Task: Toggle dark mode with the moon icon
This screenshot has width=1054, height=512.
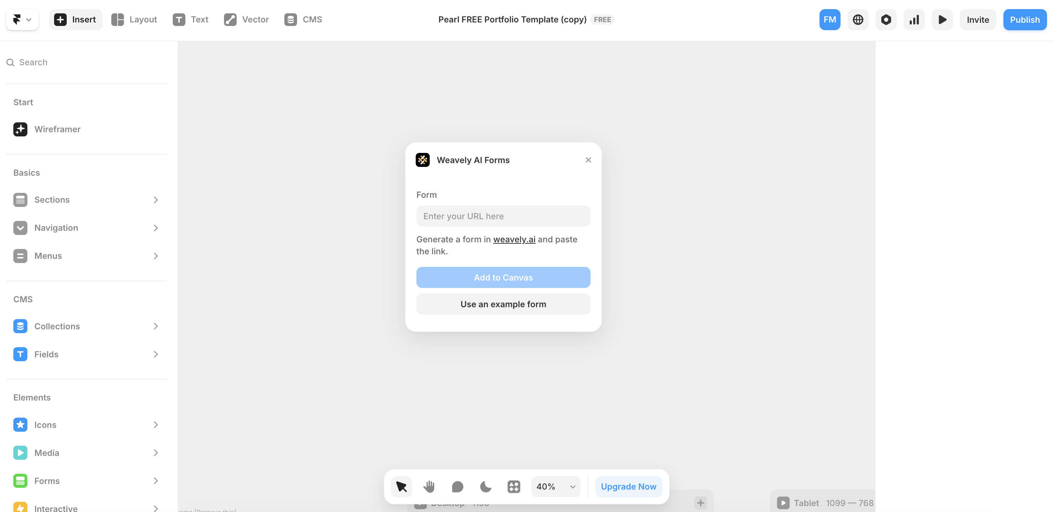Action: pyautogui.click(x=485, y=486)
